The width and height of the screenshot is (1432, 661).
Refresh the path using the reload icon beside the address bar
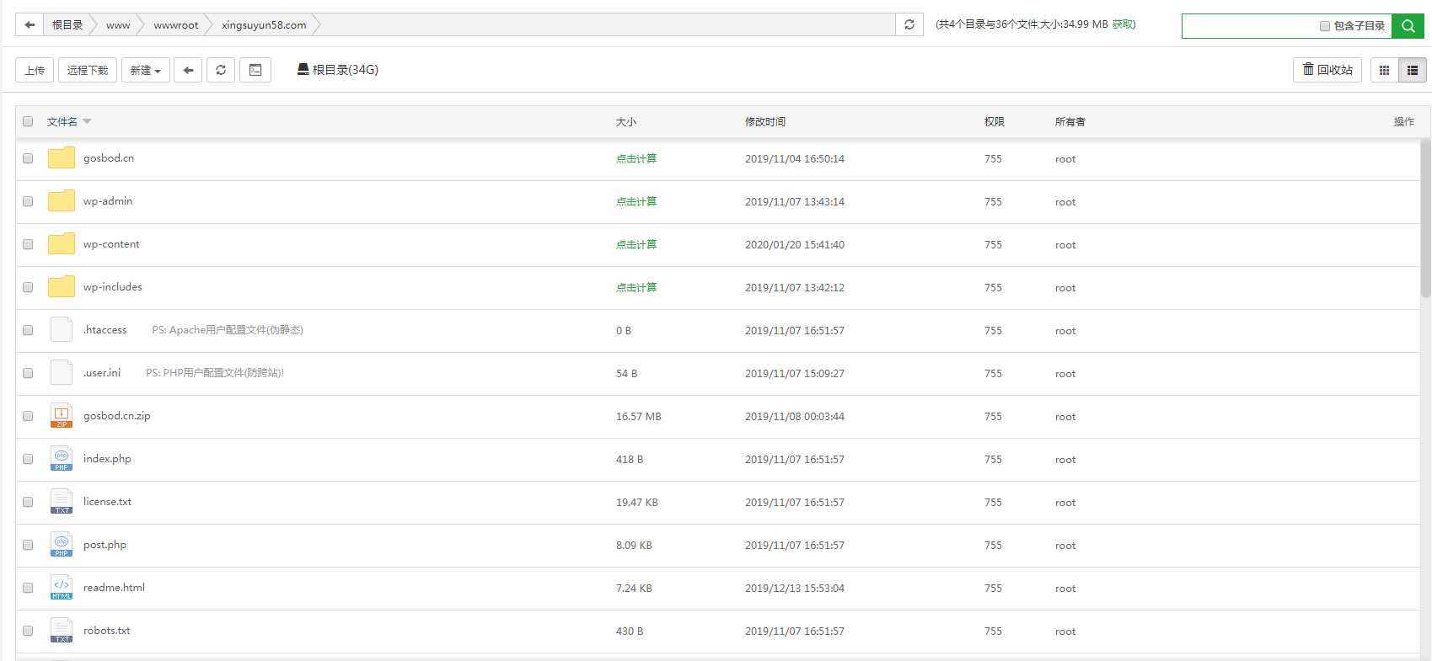pos(909,24)
